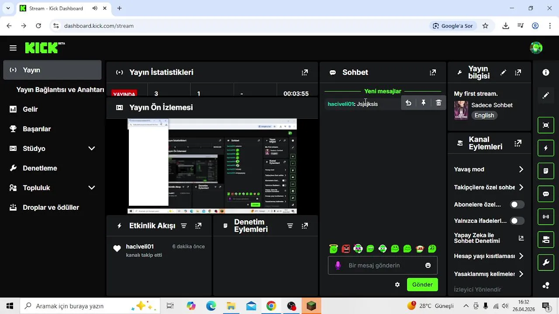The width and height of the screenshot is (559, 314).
Task: Open the Denetim Eylemleri filter menu
Action: 290,226
